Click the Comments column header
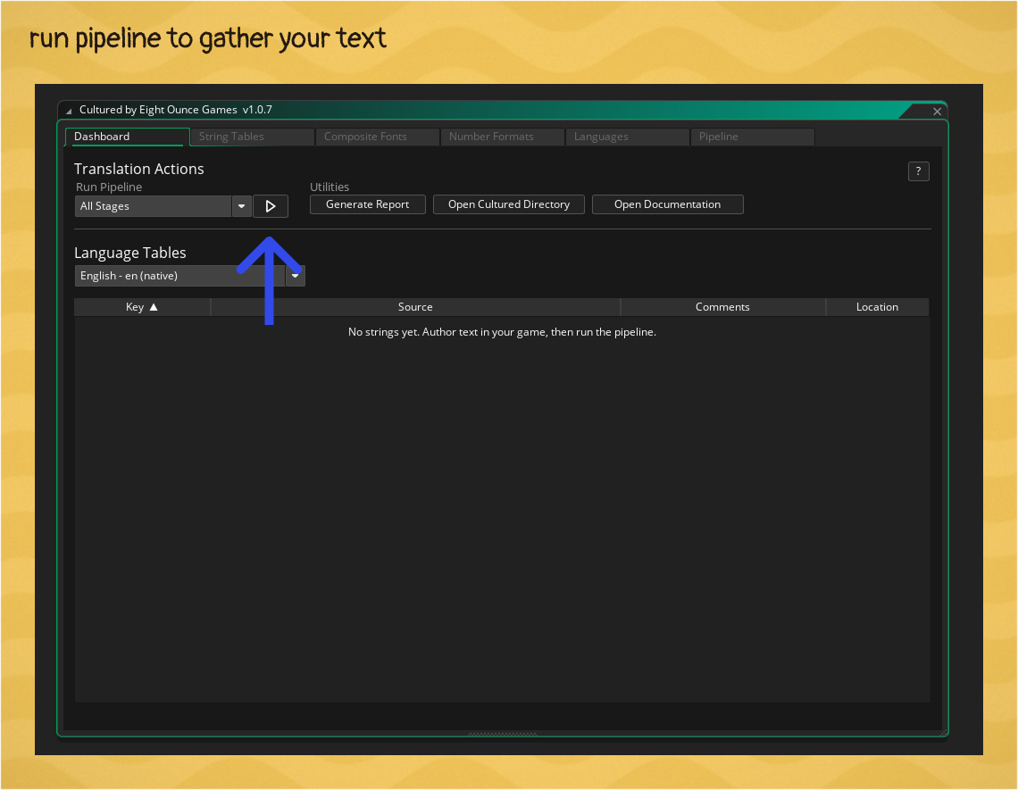The width and height of the screenshot is (1018, 790). point(722,307)
